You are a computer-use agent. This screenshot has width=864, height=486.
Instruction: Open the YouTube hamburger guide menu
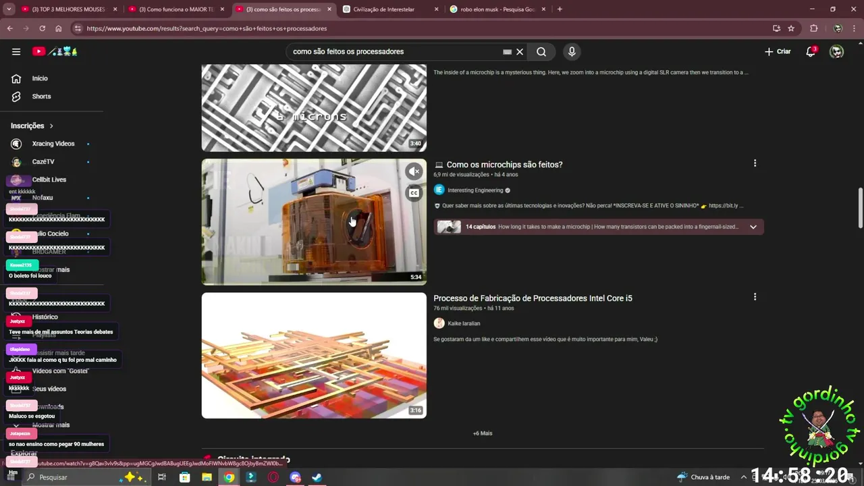[16, 51]
